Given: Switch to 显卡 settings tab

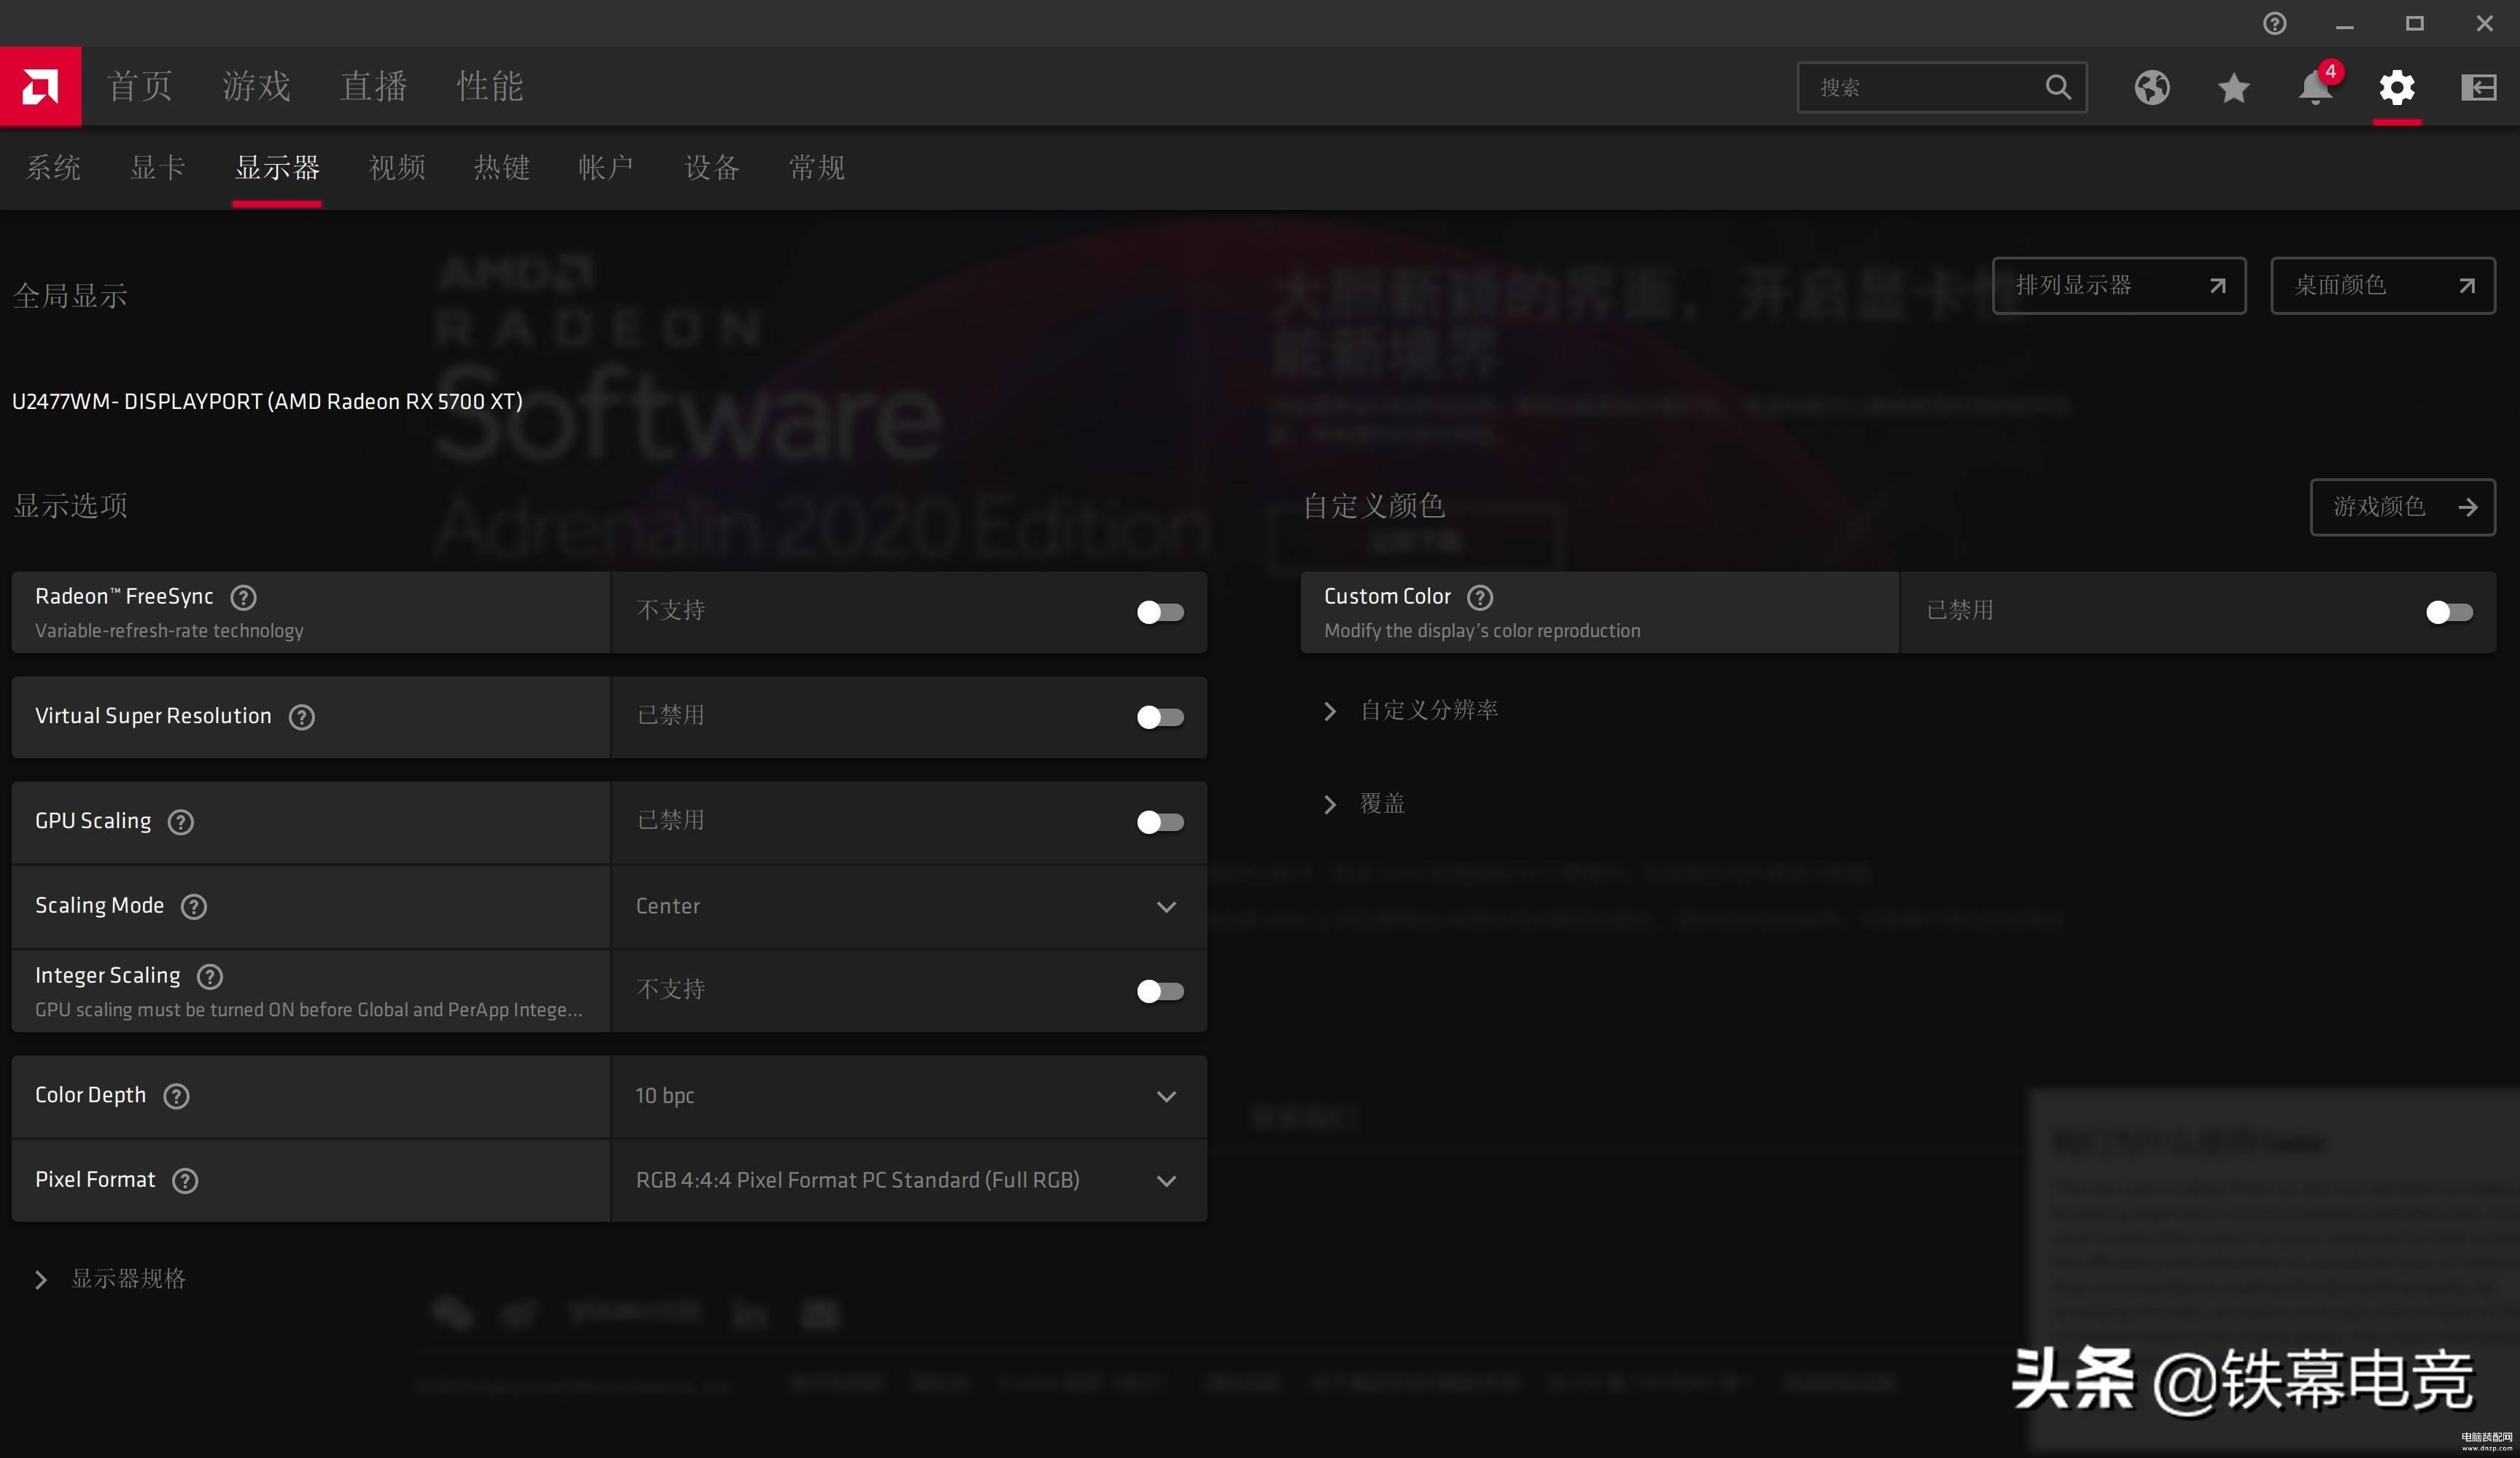Looking at the screenshot, I should 158,167.
